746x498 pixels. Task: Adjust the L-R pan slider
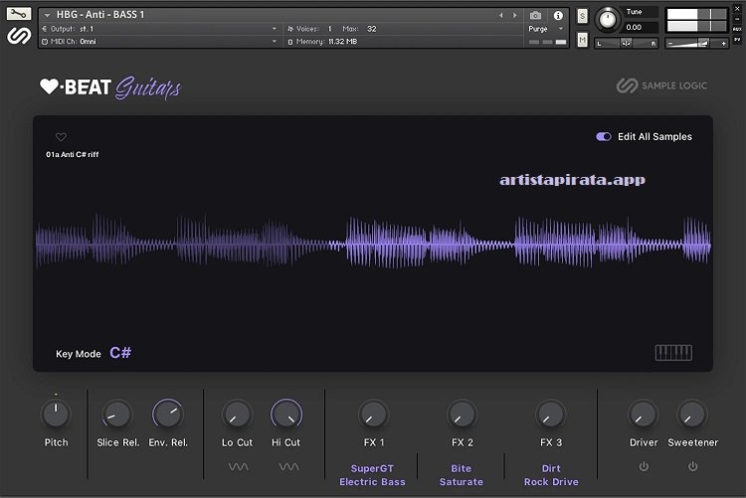click(627, 44)
